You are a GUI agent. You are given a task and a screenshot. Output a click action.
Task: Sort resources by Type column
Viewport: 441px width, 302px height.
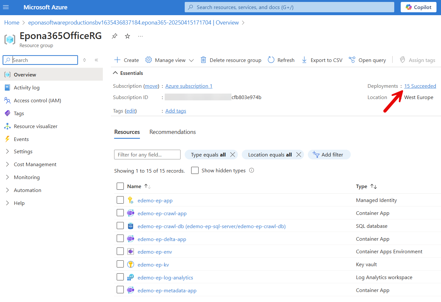pyautogui.click(x=367, y=186)
